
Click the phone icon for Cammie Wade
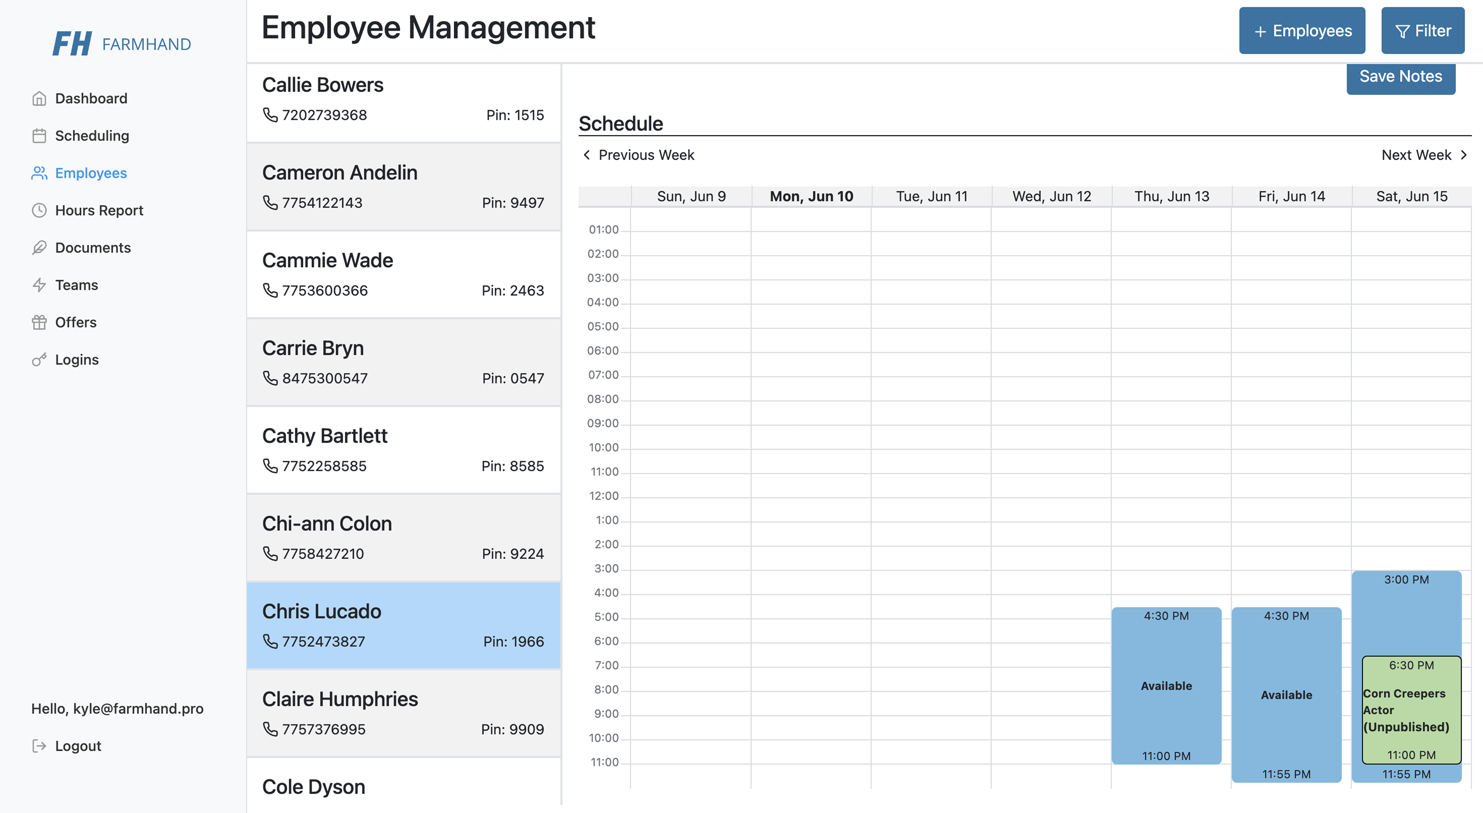(270, 290)
